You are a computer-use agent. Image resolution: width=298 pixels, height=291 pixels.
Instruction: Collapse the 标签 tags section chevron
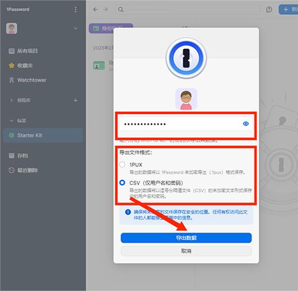[x=12, y=120]
